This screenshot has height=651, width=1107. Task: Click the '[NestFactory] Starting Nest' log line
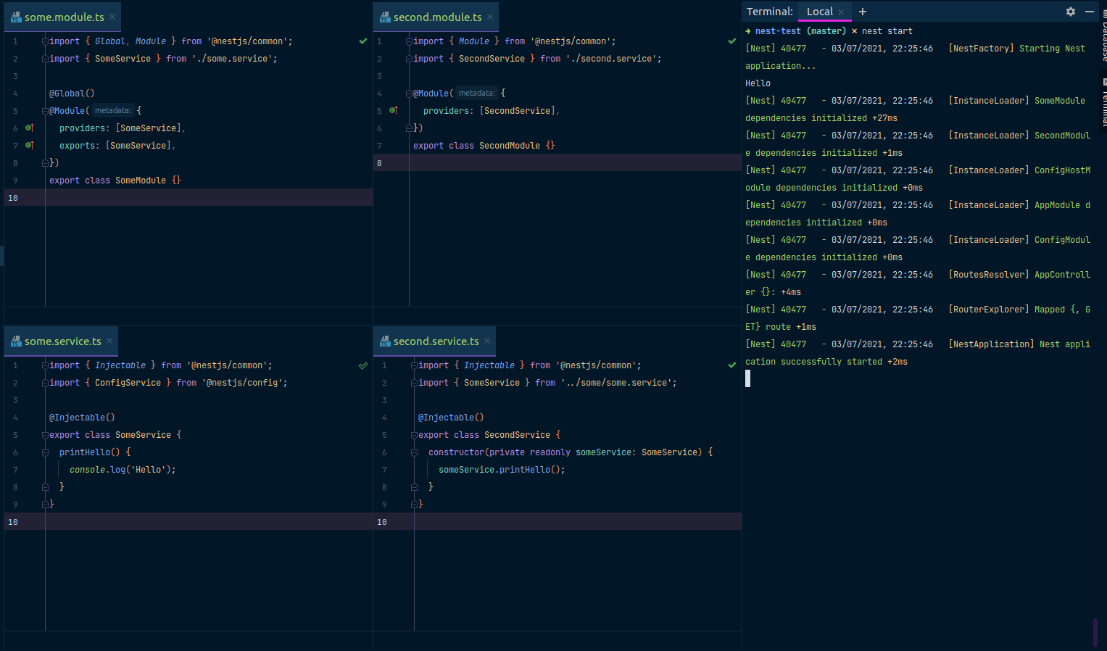pyautogui.click(x=1017, y=49)
